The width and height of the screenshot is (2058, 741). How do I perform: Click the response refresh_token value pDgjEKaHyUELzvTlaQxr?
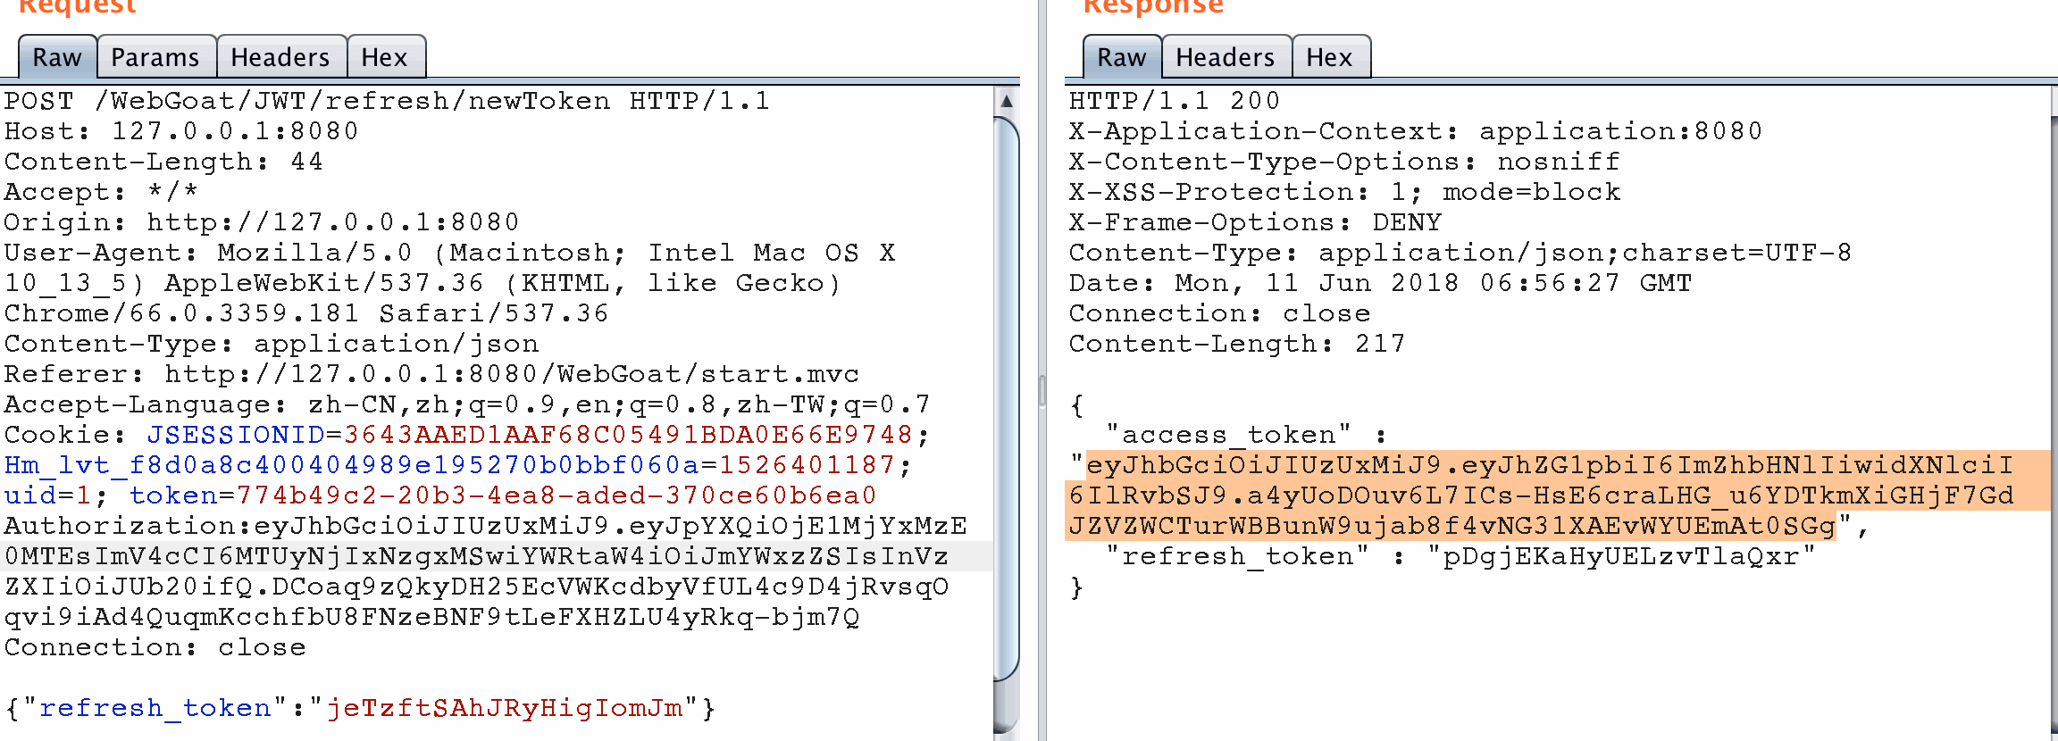(1621, 556)
